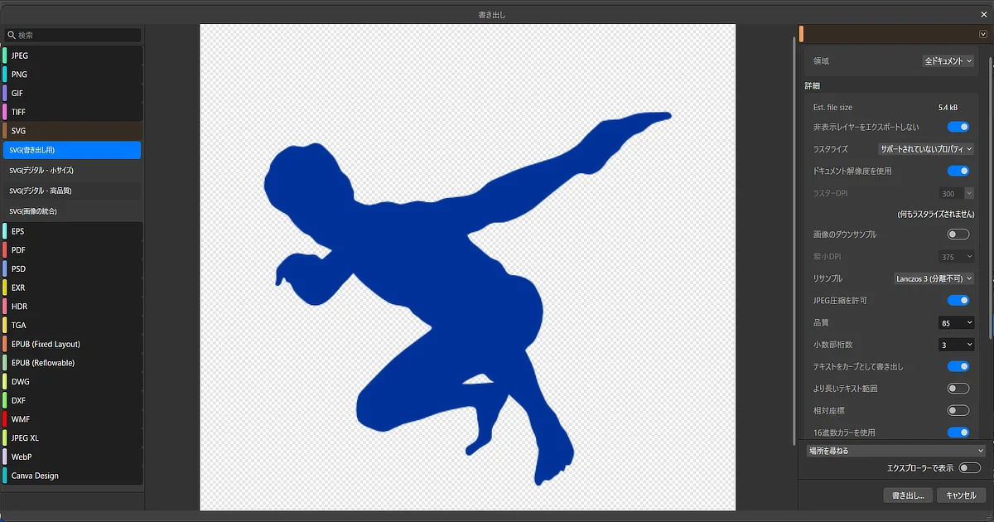Viewport: 994px width, 522px height.
Task: Click the 検索 search field
Action: tap(72, 36)
